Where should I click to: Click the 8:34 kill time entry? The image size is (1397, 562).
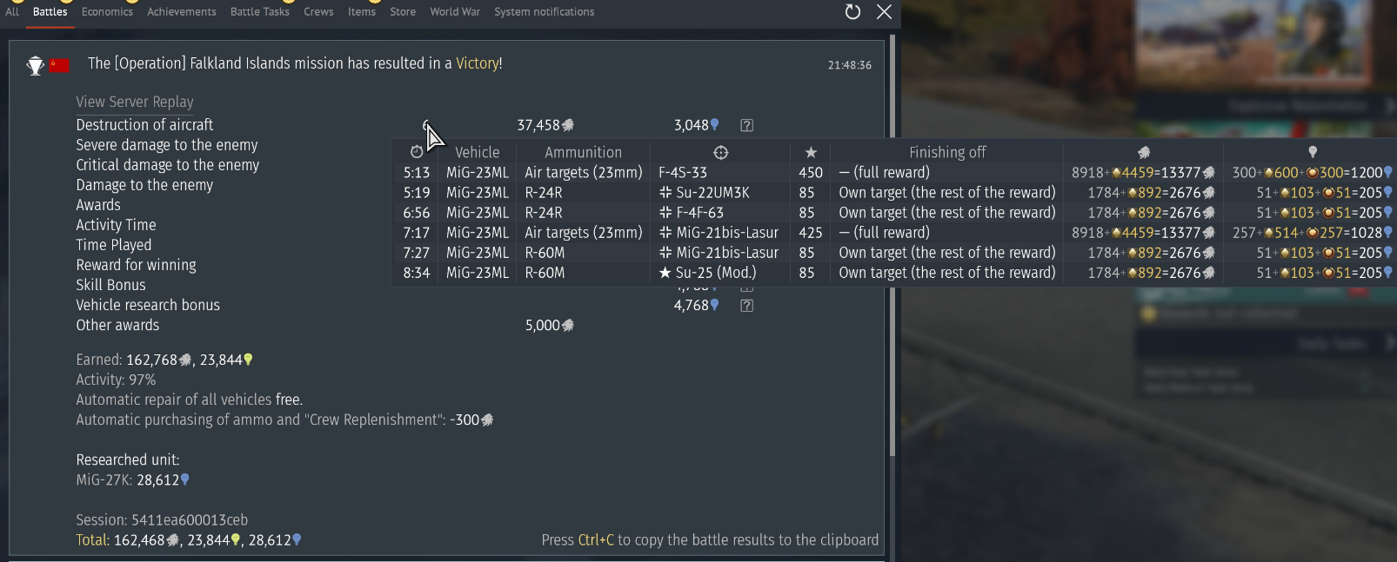[x=417, y=273]
